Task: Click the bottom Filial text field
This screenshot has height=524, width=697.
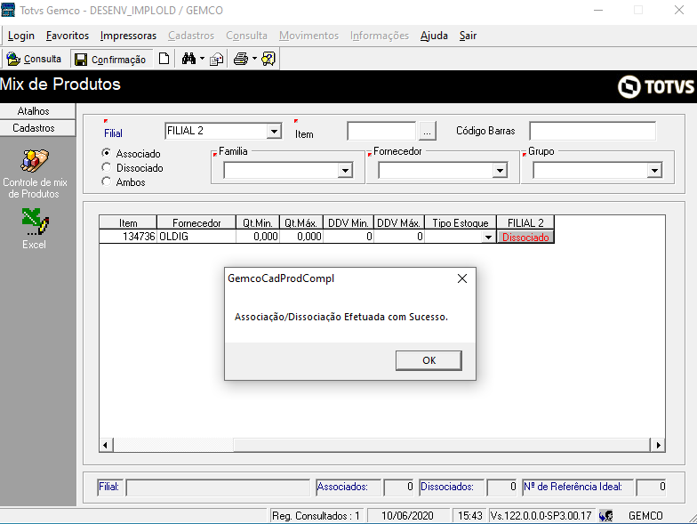Action: tap(218, 488)
